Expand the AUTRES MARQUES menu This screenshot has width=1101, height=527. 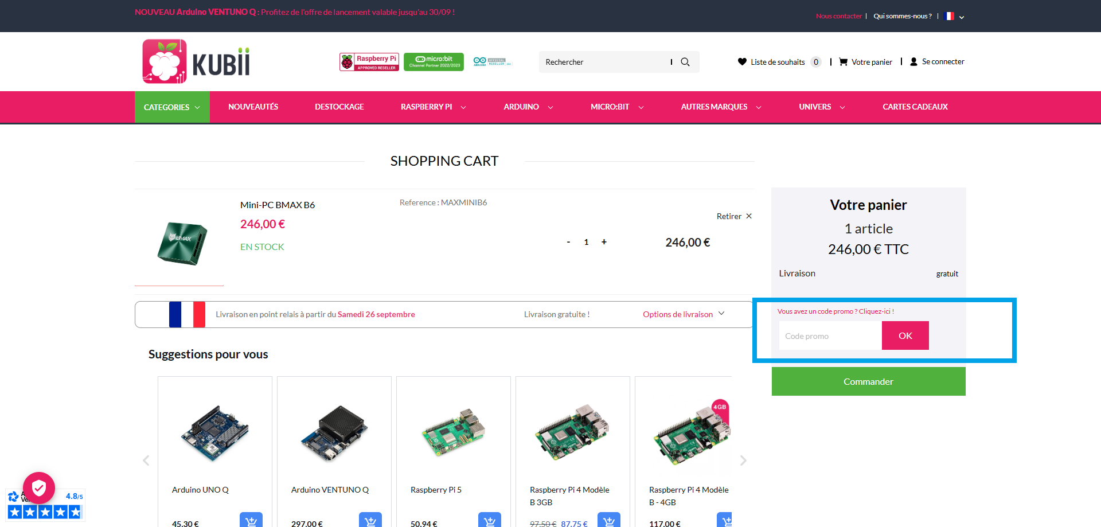(x=721, y=107)
